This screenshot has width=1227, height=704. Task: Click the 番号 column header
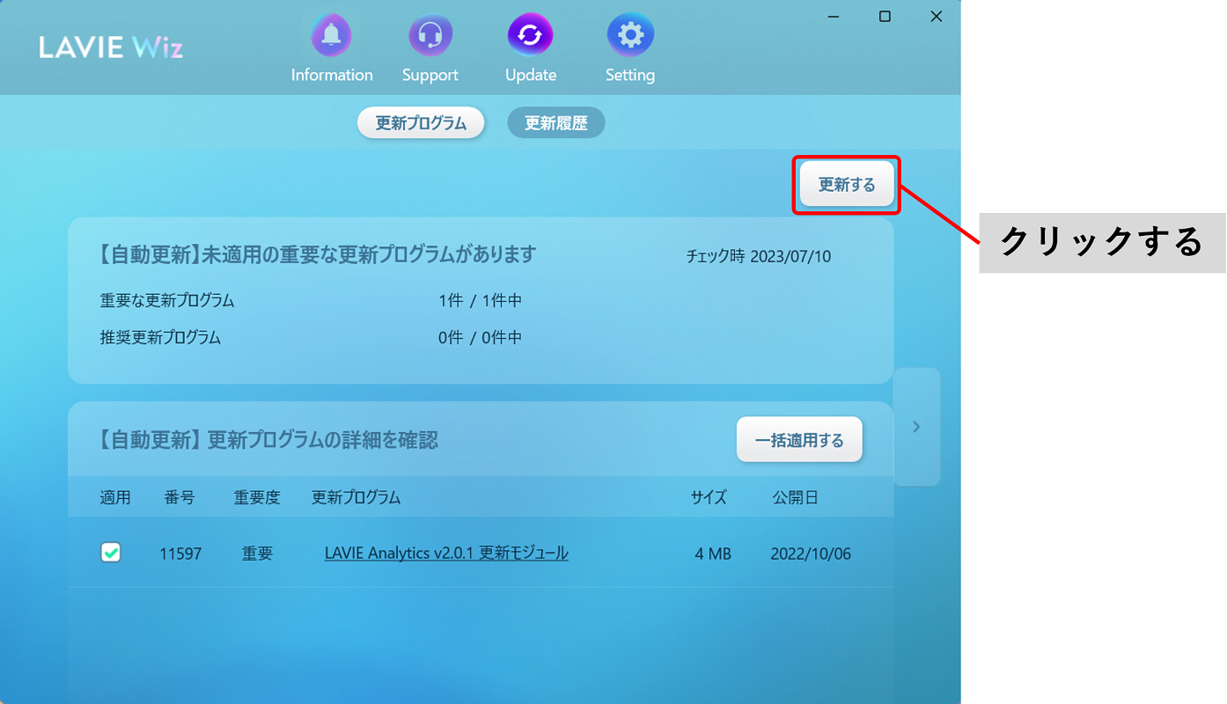[179, 498]
